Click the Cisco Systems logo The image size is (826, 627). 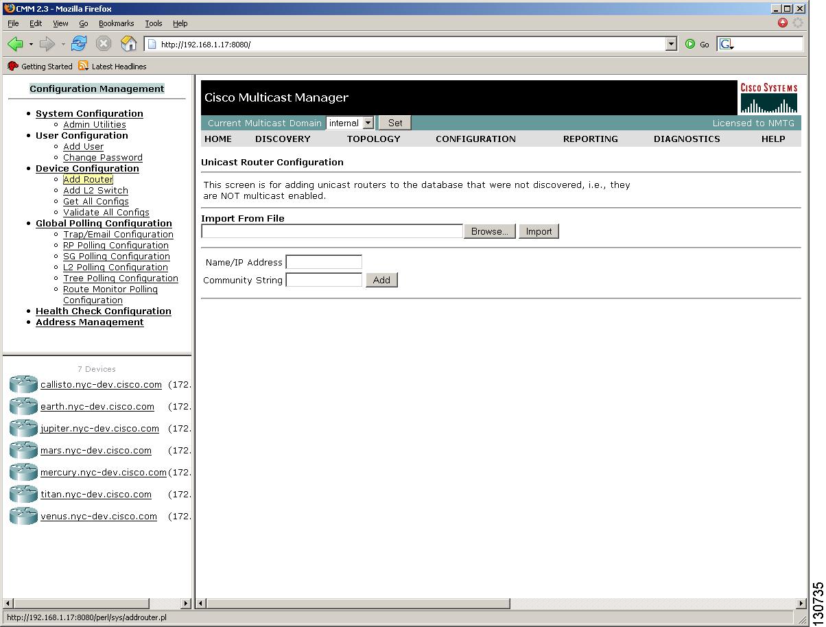tap(768, 97)
